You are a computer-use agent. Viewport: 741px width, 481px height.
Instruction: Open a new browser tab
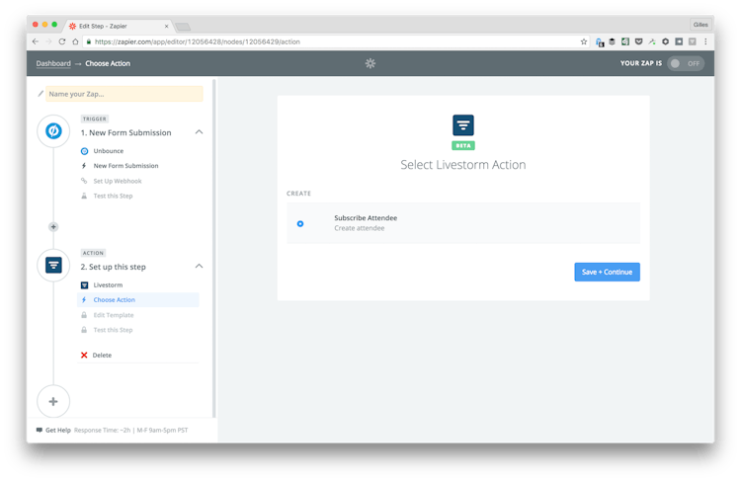click(183, 27)
